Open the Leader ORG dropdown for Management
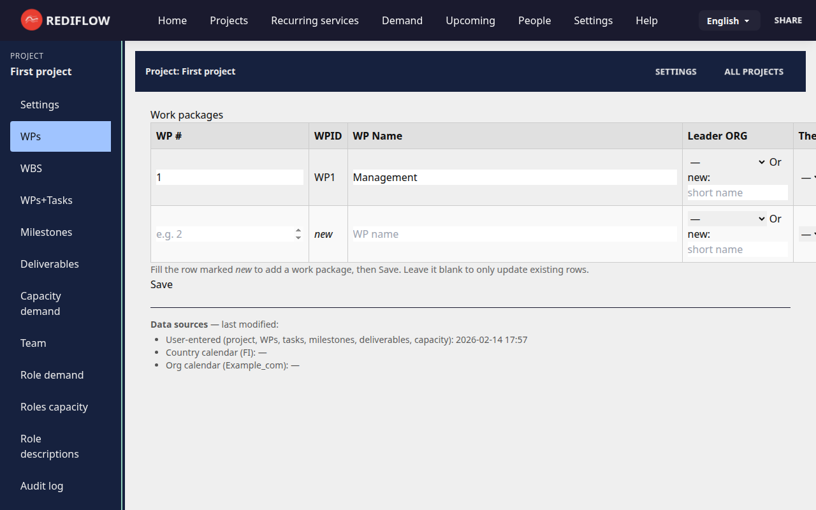Screen dimensions: 816x510 tap(726, 162)
